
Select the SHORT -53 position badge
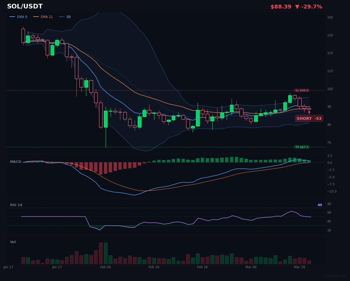309,118
